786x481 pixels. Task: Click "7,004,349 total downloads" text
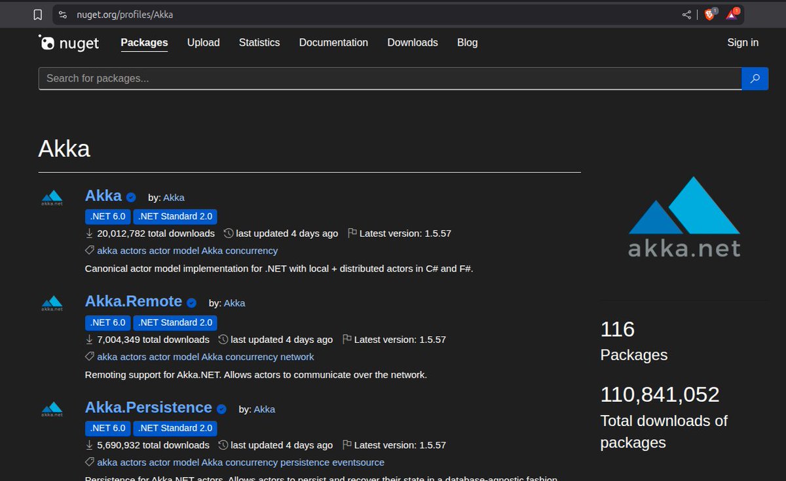(x=153, y=340)
